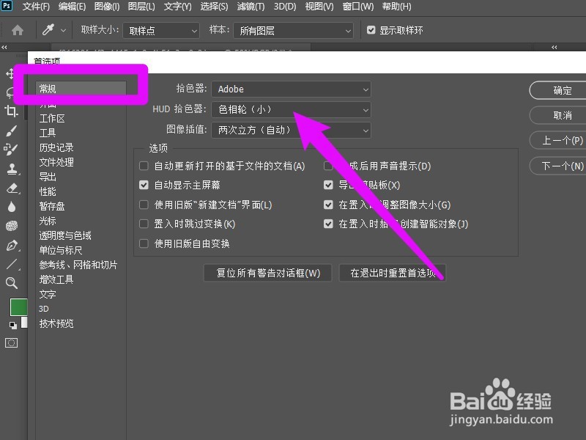Click green foreground color swatch
The image size is (586, 440).
click(x=18, y=307)
